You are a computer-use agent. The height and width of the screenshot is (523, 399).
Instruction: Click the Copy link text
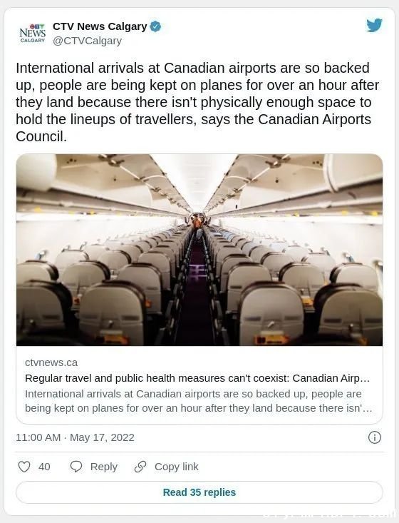176,467
